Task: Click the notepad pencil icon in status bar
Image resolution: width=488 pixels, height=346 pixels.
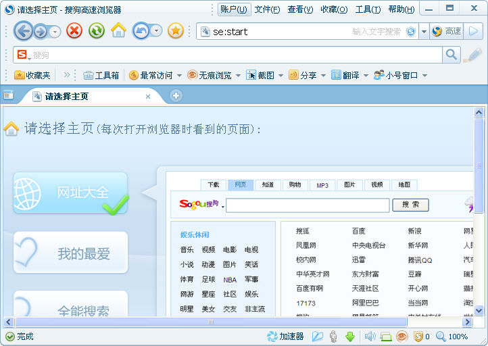Action: (318, 337)
